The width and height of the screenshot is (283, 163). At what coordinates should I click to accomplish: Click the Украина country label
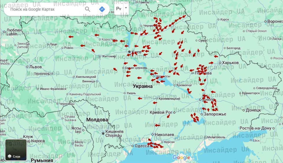pyautogui.click(x=142, y=86)
